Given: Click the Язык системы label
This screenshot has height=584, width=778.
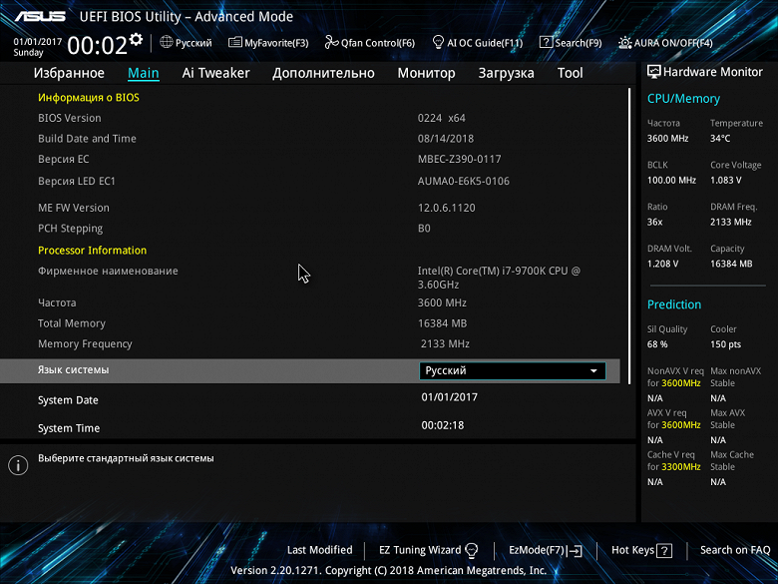Looking at the screenshot, I should click(x=74, y=370).
